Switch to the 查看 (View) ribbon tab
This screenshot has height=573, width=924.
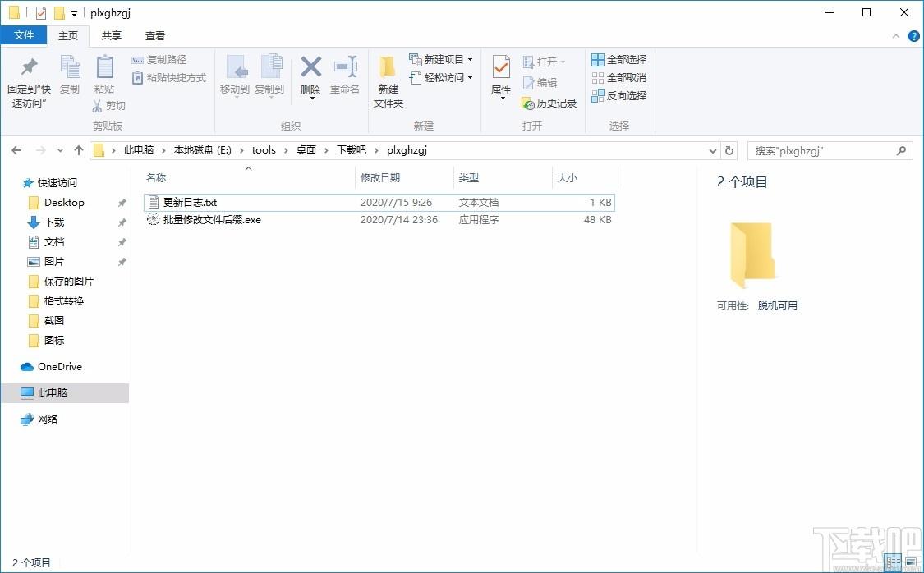[155, 35]
